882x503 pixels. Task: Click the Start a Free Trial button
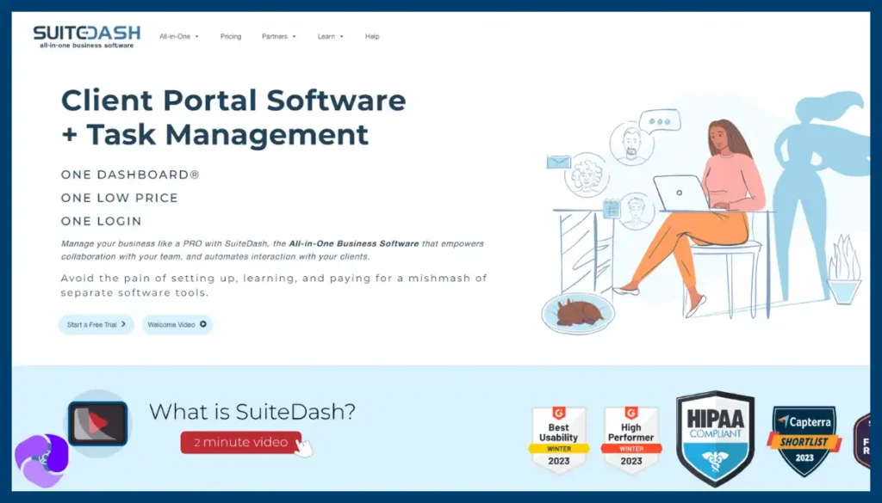click(x=95, y=324)
